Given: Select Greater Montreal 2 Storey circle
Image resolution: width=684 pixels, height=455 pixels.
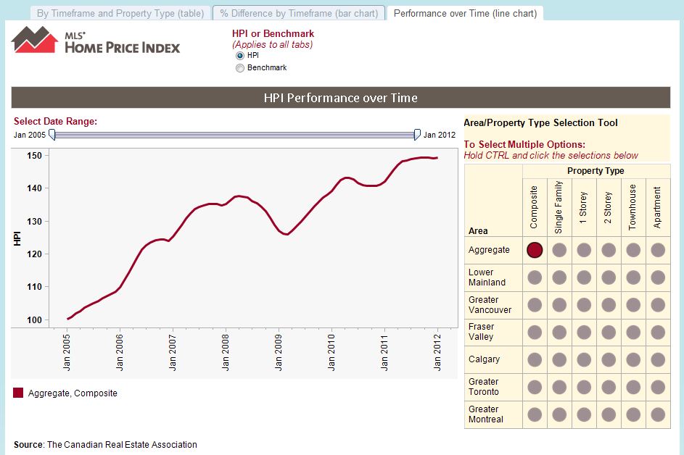Looking at the screenshot, I should click(609, 414).
